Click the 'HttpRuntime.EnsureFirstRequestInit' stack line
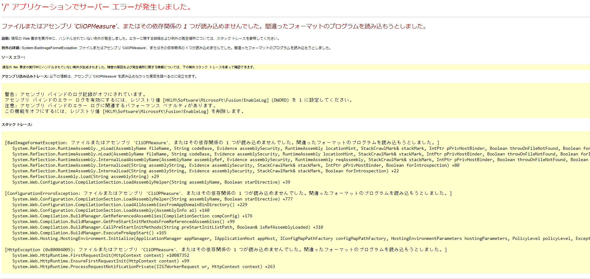 tap(101, 261)
